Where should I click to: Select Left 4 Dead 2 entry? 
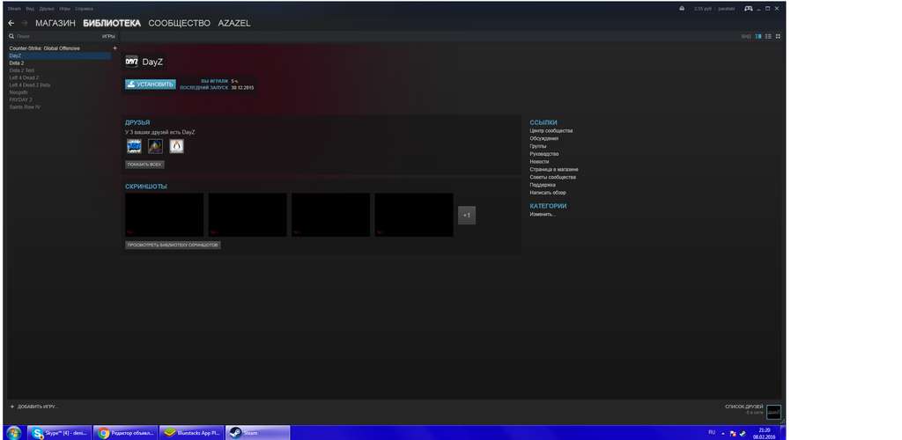point(24,77)
